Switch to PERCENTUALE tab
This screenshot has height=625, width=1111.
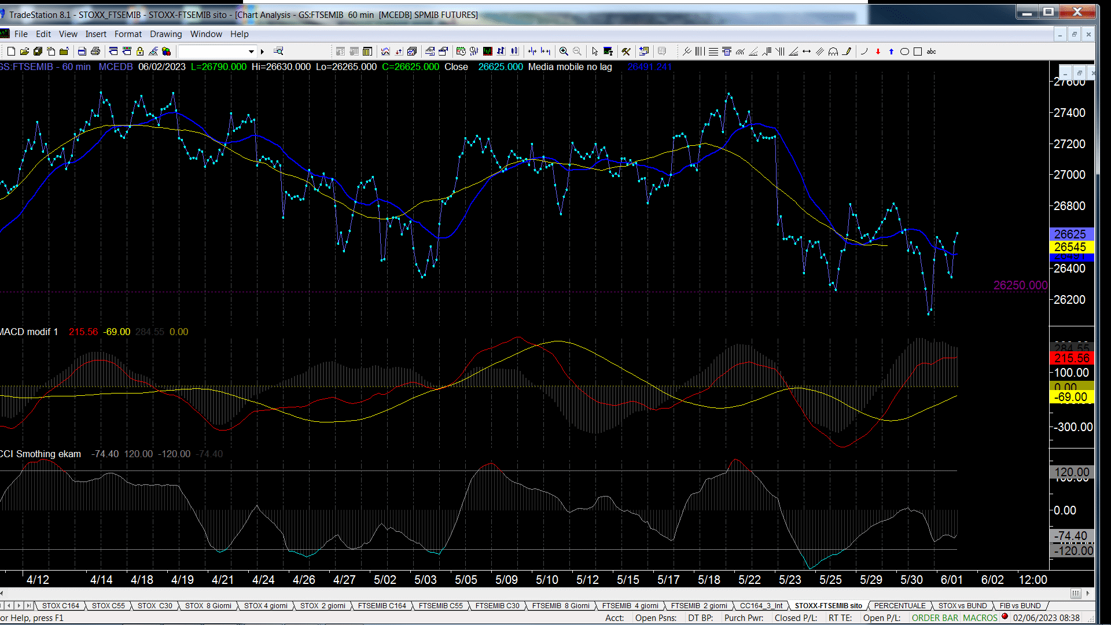coord(900,606)
